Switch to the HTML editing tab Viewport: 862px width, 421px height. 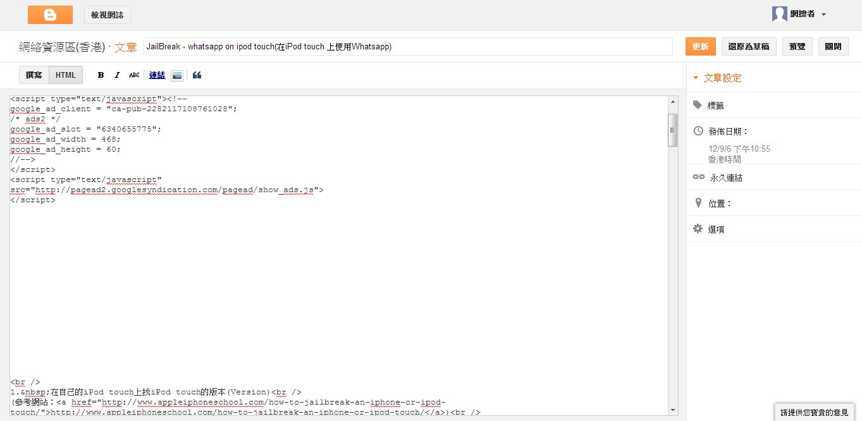coord(66,75)
